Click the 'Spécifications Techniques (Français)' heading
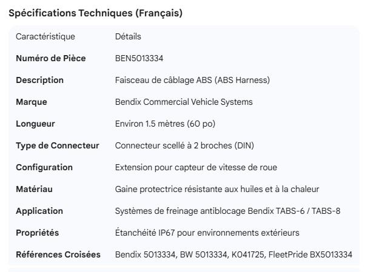This screenshot has width=365, height=272. pos(96,13)
